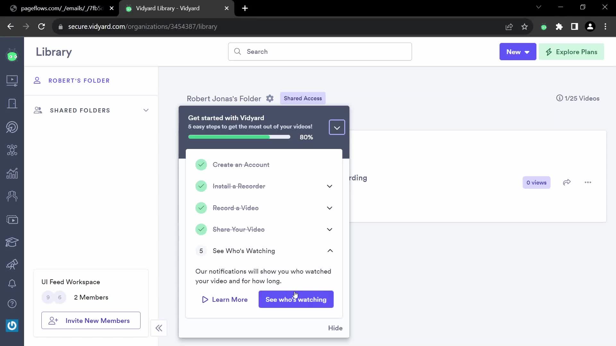Click the Vidyard robot logo in the sidebar
The width and height of the screenshot is (616, 346).
12,56
